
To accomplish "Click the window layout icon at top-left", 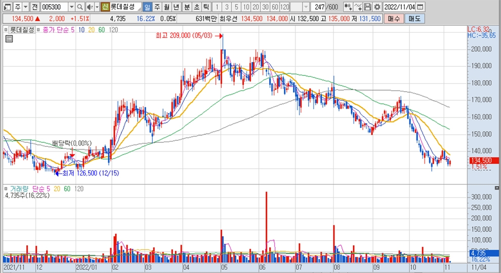I will click(6, 7).
